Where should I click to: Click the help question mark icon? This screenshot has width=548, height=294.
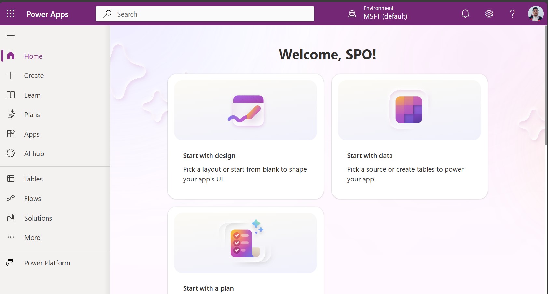(x=512, y=14)
